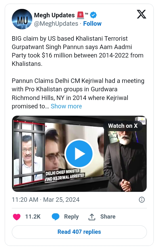The height and width of the screenshot is (249, 159).
Task: Open the Twitter info circle icon
Action: click(x=142, y=200)
